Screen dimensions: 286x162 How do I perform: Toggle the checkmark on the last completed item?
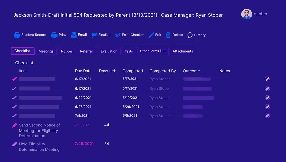(x=14, y=116)
